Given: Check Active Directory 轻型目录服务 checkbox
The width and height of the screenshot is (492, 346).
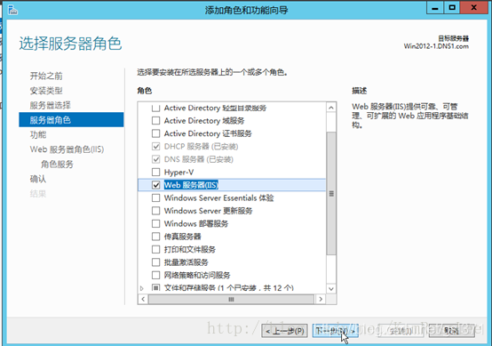Looking at the screenshot, I should (155, 109).
